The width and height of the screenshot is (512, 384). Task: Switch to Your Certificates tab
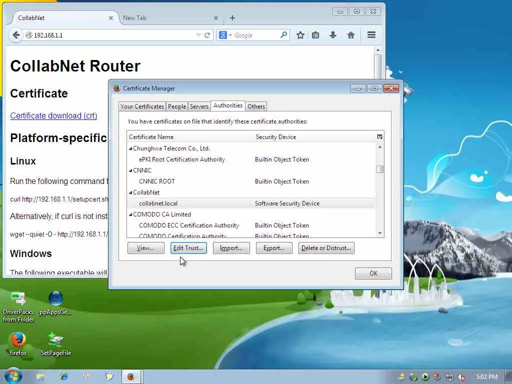point(142,106)
